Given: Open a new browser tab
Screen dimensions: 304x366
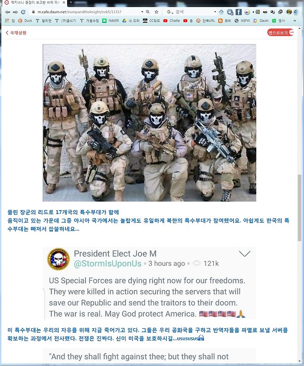Looking at the screenshot, I should [x=71, y=3].
